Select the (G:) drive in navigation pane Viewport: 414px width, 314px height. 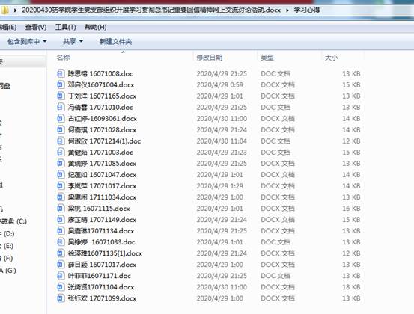(x=8, y=271)
